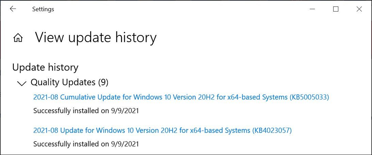Image resolution: width=372 pixels, height=155 pixels.
Task: Open Settings home via house icon
Action: click(x=18, y=38)
